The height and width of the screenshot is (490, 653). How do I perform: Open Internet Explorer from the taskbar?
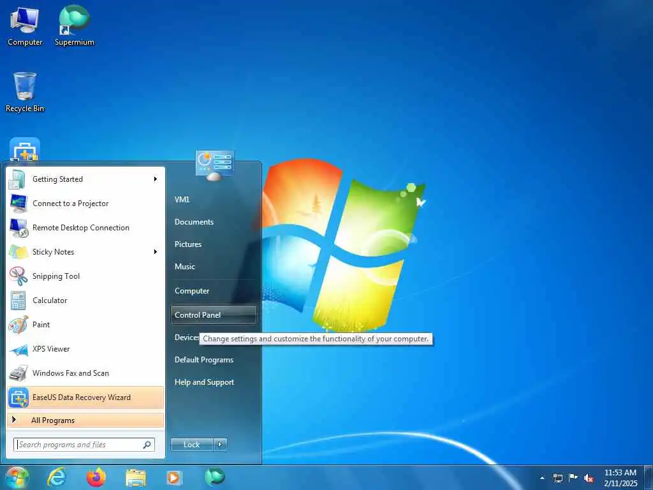tap(57, 477)
